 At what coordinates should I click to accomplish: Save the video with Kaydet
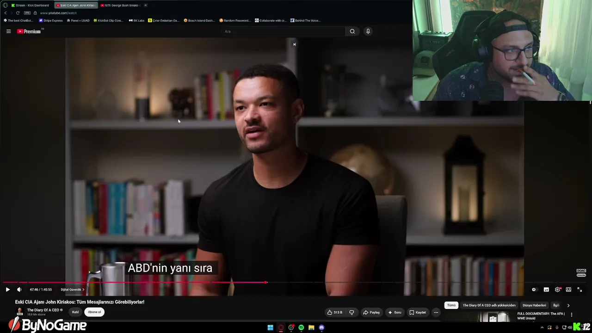click(x=418, y=312)
